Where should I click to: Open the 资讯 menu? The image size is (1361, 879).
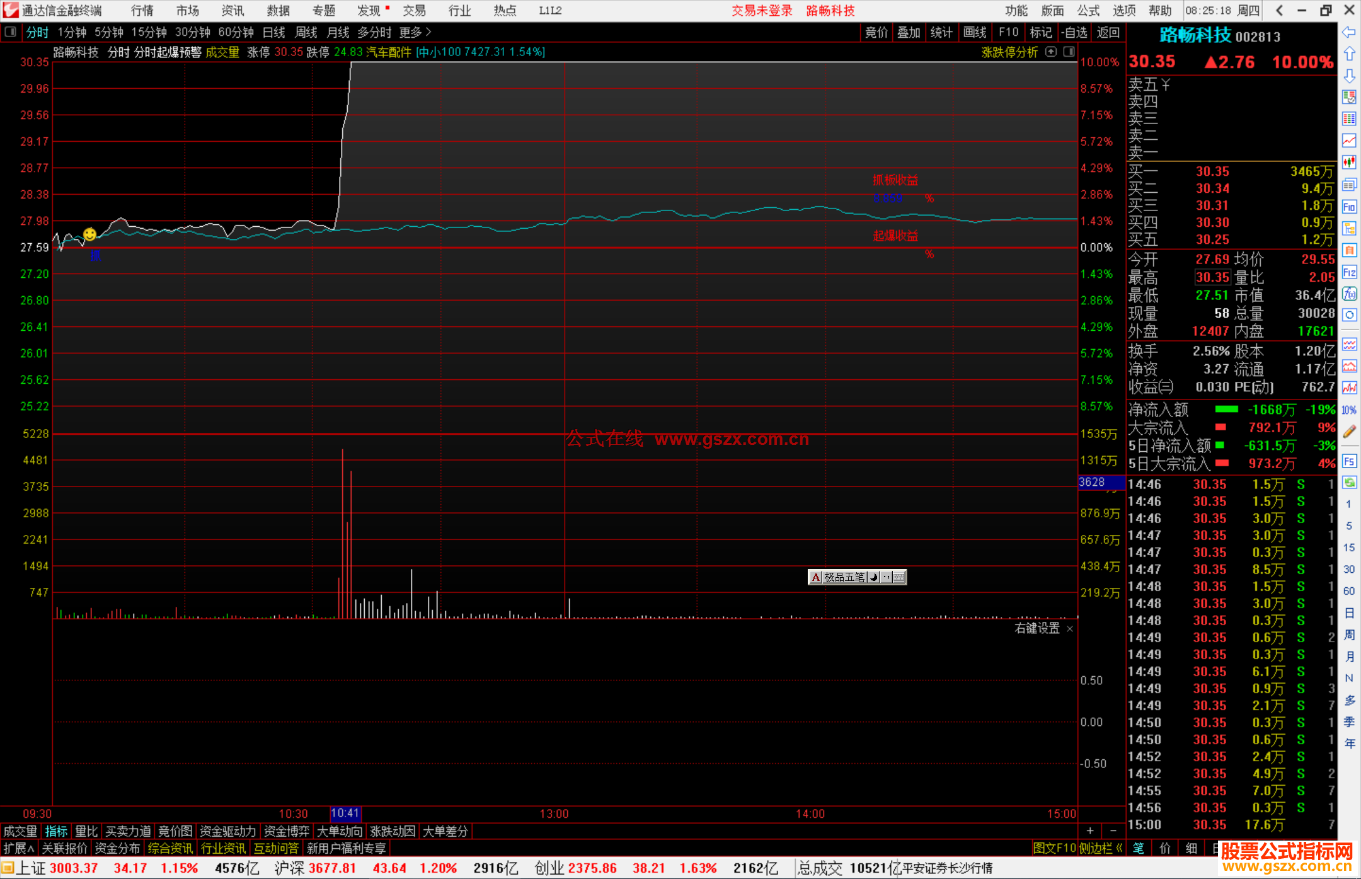click(x=233, y=11)
